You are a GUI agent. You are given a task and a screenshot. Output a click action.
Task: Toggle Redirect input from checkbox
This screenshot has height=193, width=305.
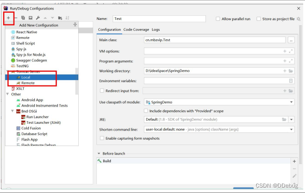tap(102, 91)
